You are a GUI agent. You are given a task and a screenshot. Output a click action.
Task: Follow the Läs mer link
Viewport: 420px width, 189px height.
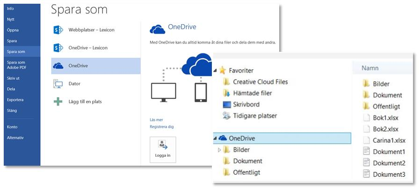[156, 120]
